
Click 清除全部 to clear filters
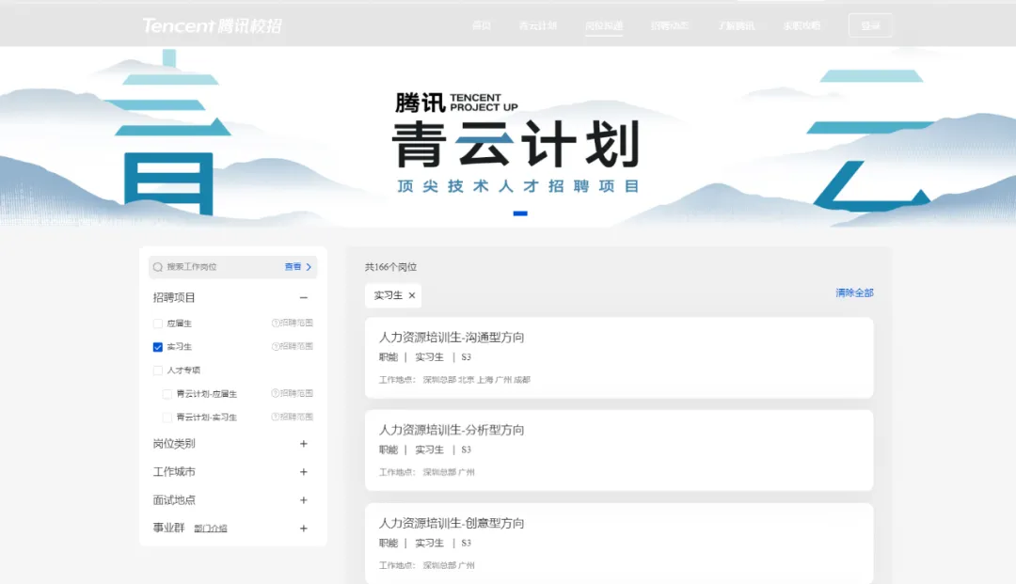coord(854,292)
